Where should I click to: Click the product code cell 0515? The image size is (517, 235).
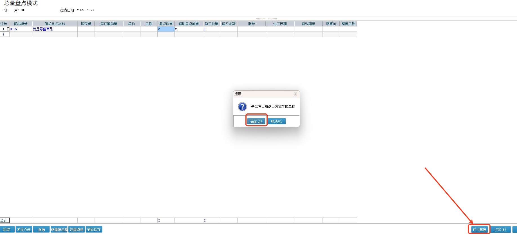21,29
